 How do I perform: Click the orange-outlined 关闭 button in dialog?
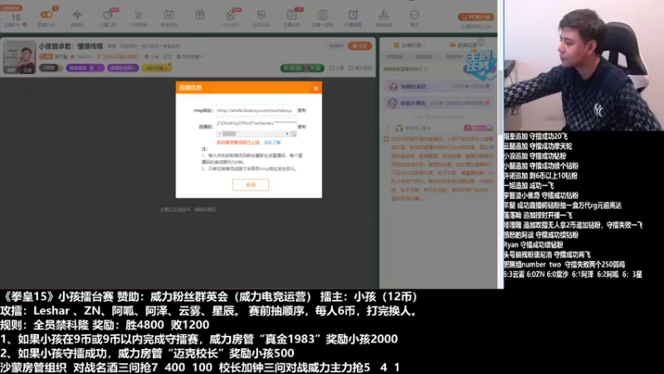[251, 185]
